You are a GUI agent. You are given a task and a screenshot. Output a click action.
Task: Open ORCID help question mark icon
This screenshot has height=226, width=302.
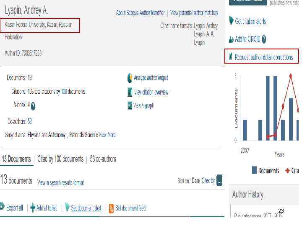click(264, 39)
